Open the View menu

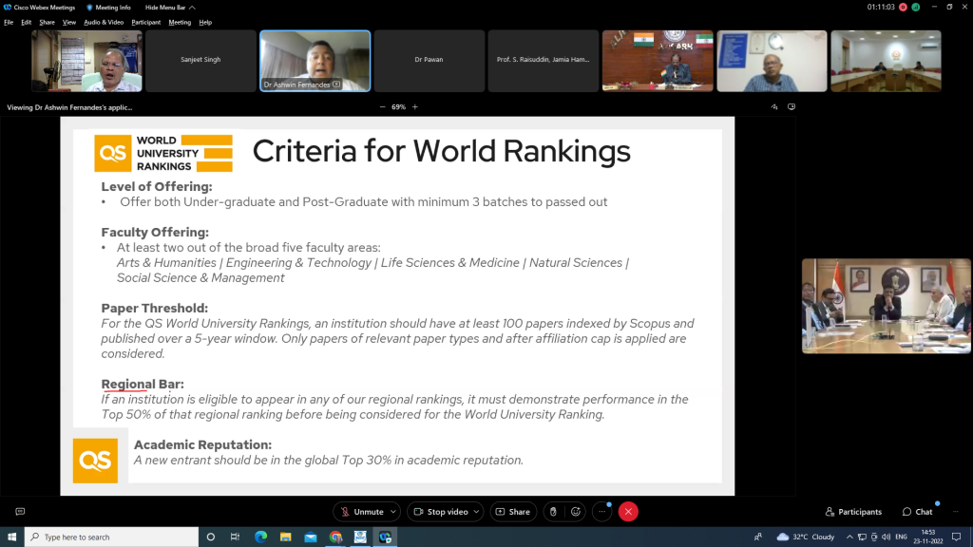68,23
